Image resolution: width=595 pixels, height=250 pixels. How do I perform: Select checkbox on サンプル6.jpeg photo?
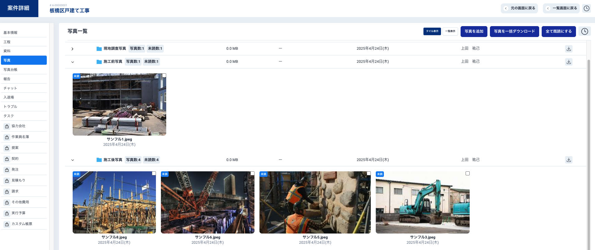point(253,174)
